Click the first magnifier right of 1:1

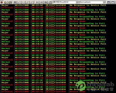tap(28, 2)
